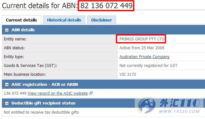This screenshot has height=119, width=205.
Task: Select the Current details tab
Action: point(21,20)
